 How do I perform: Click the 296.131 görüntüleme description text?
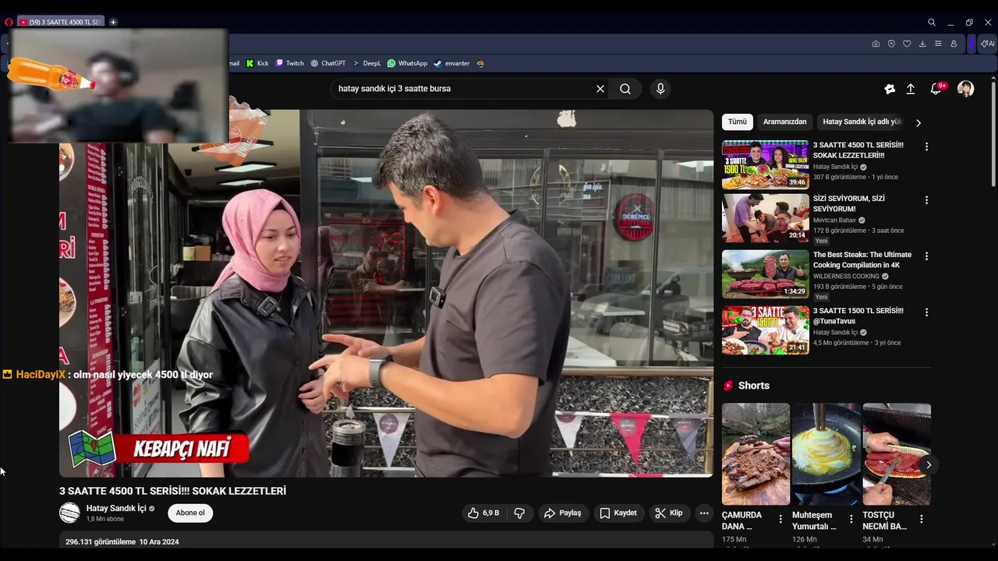(x=101, y=542)
